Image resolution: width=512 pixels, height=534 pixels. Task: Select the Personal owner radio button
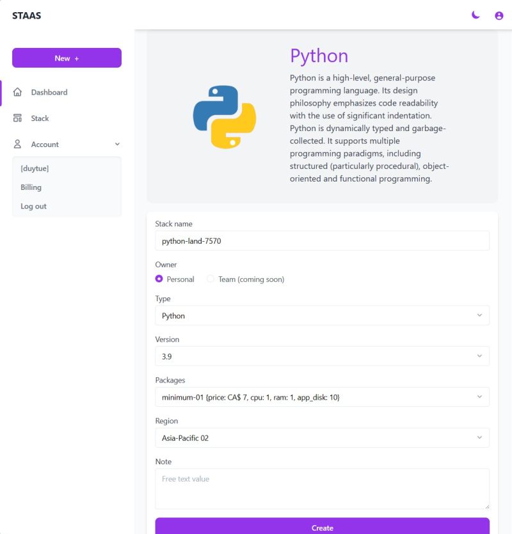pos(159,279)
